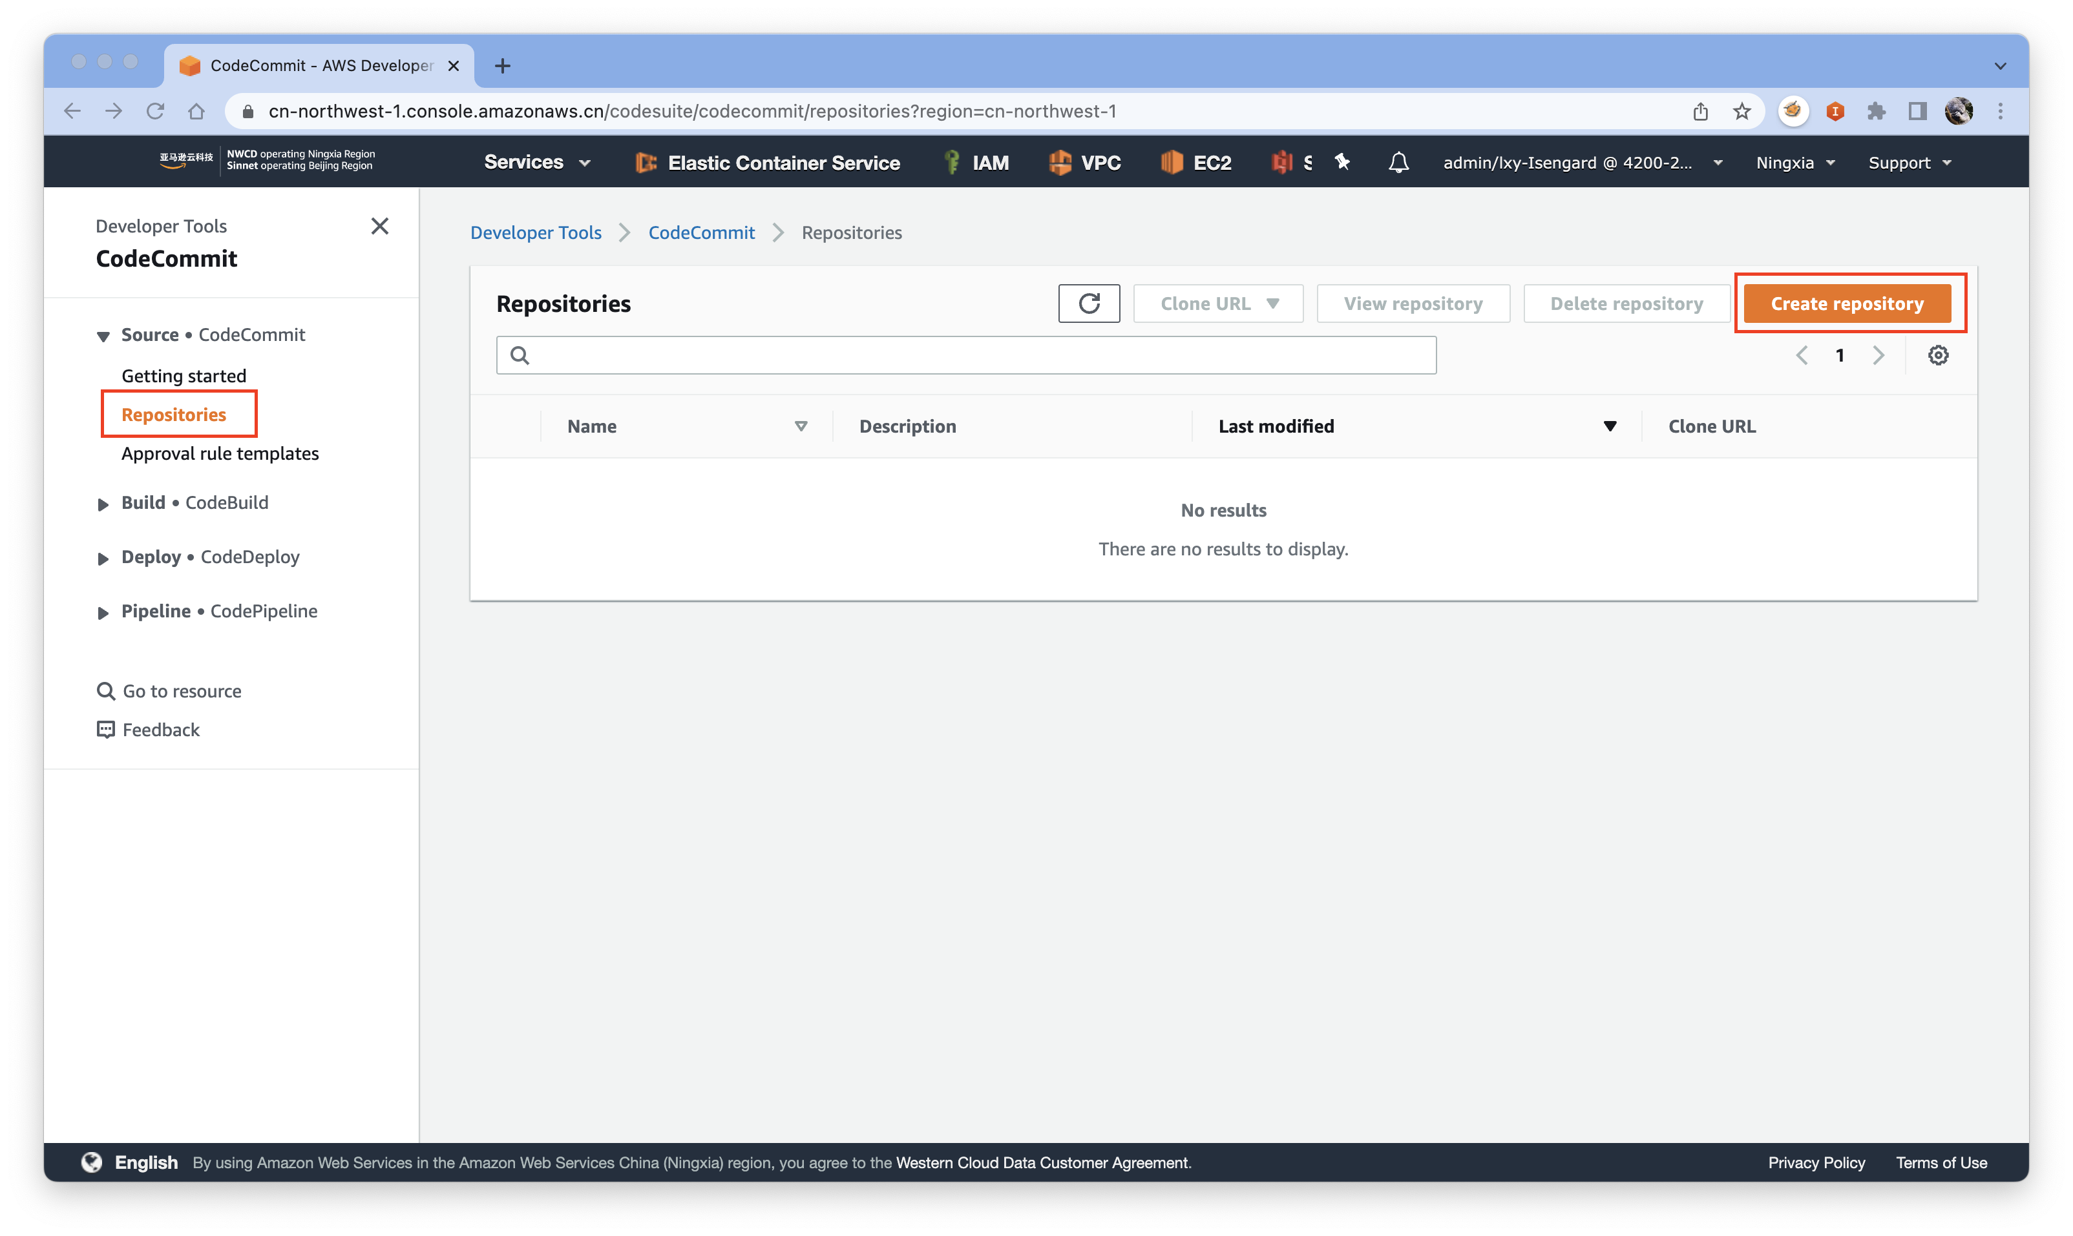Click the Description column header
The width and height of the screenshot is (2073, 1236).
pos(907,426)
